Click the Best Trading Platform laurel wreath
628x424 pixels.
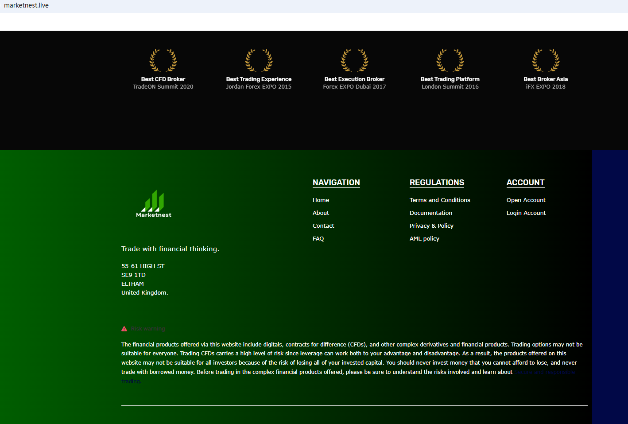point(450,61)
